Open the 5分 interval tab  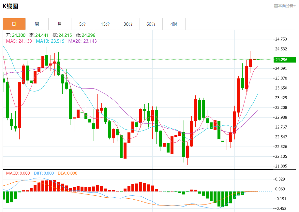point(82,24)
